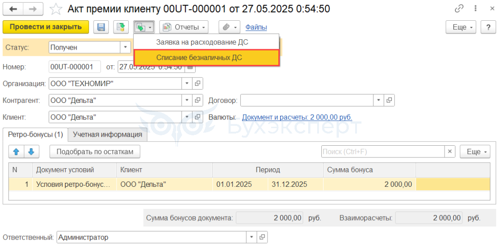Click the Ответственный field with Администратор
This screenshot has height=249, width=497.
click(x=151, y=237)
